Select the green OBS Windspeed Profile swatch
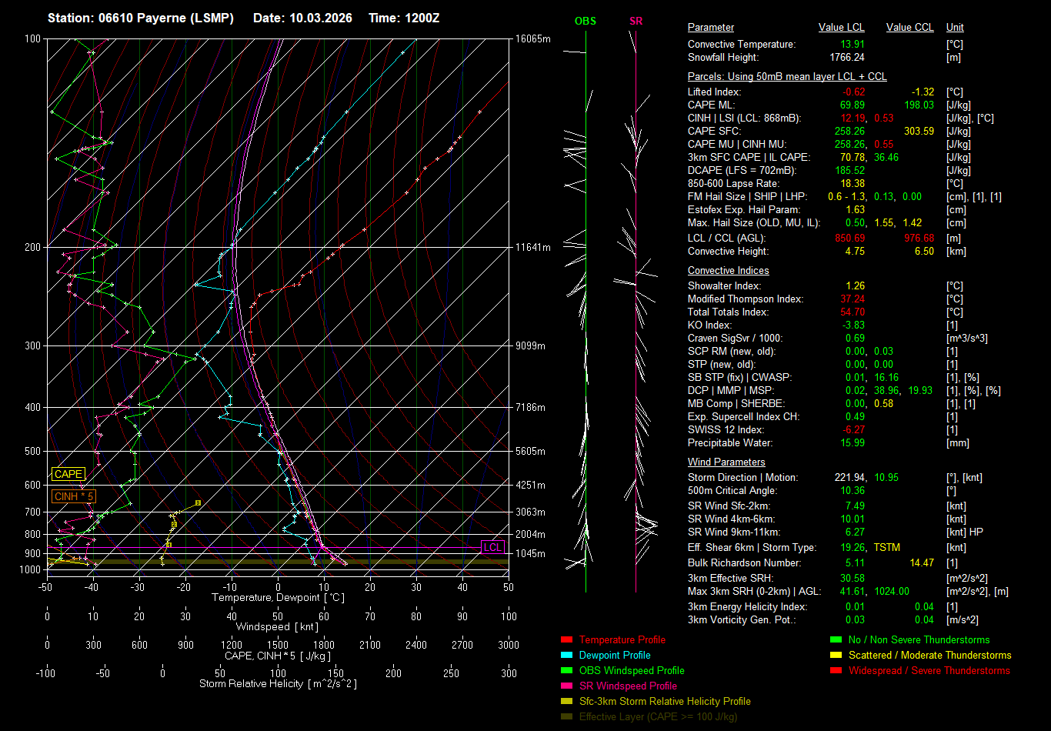Image resolution: width=1051 pixels, height=731 pixels. (x=567, y=671)
